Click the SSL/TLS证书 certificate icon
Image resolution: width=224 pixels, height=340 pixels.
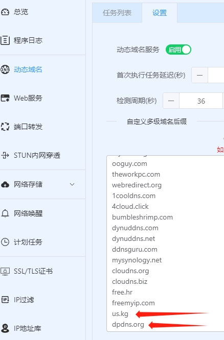point(5,271)
